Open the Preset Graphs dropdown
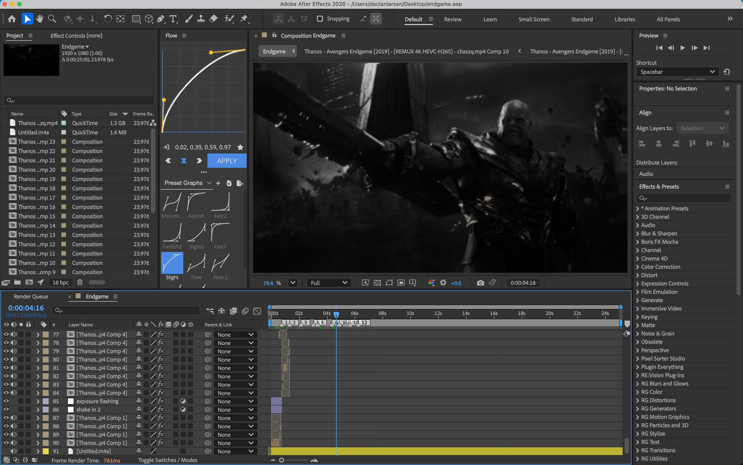 (188, 183)
